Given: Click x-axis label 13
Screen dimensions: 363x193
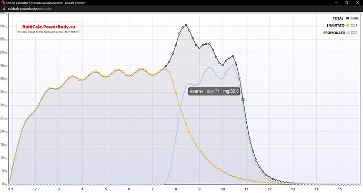Looking at the screenshot, I should pyautogui.click(x=293, y=189).
